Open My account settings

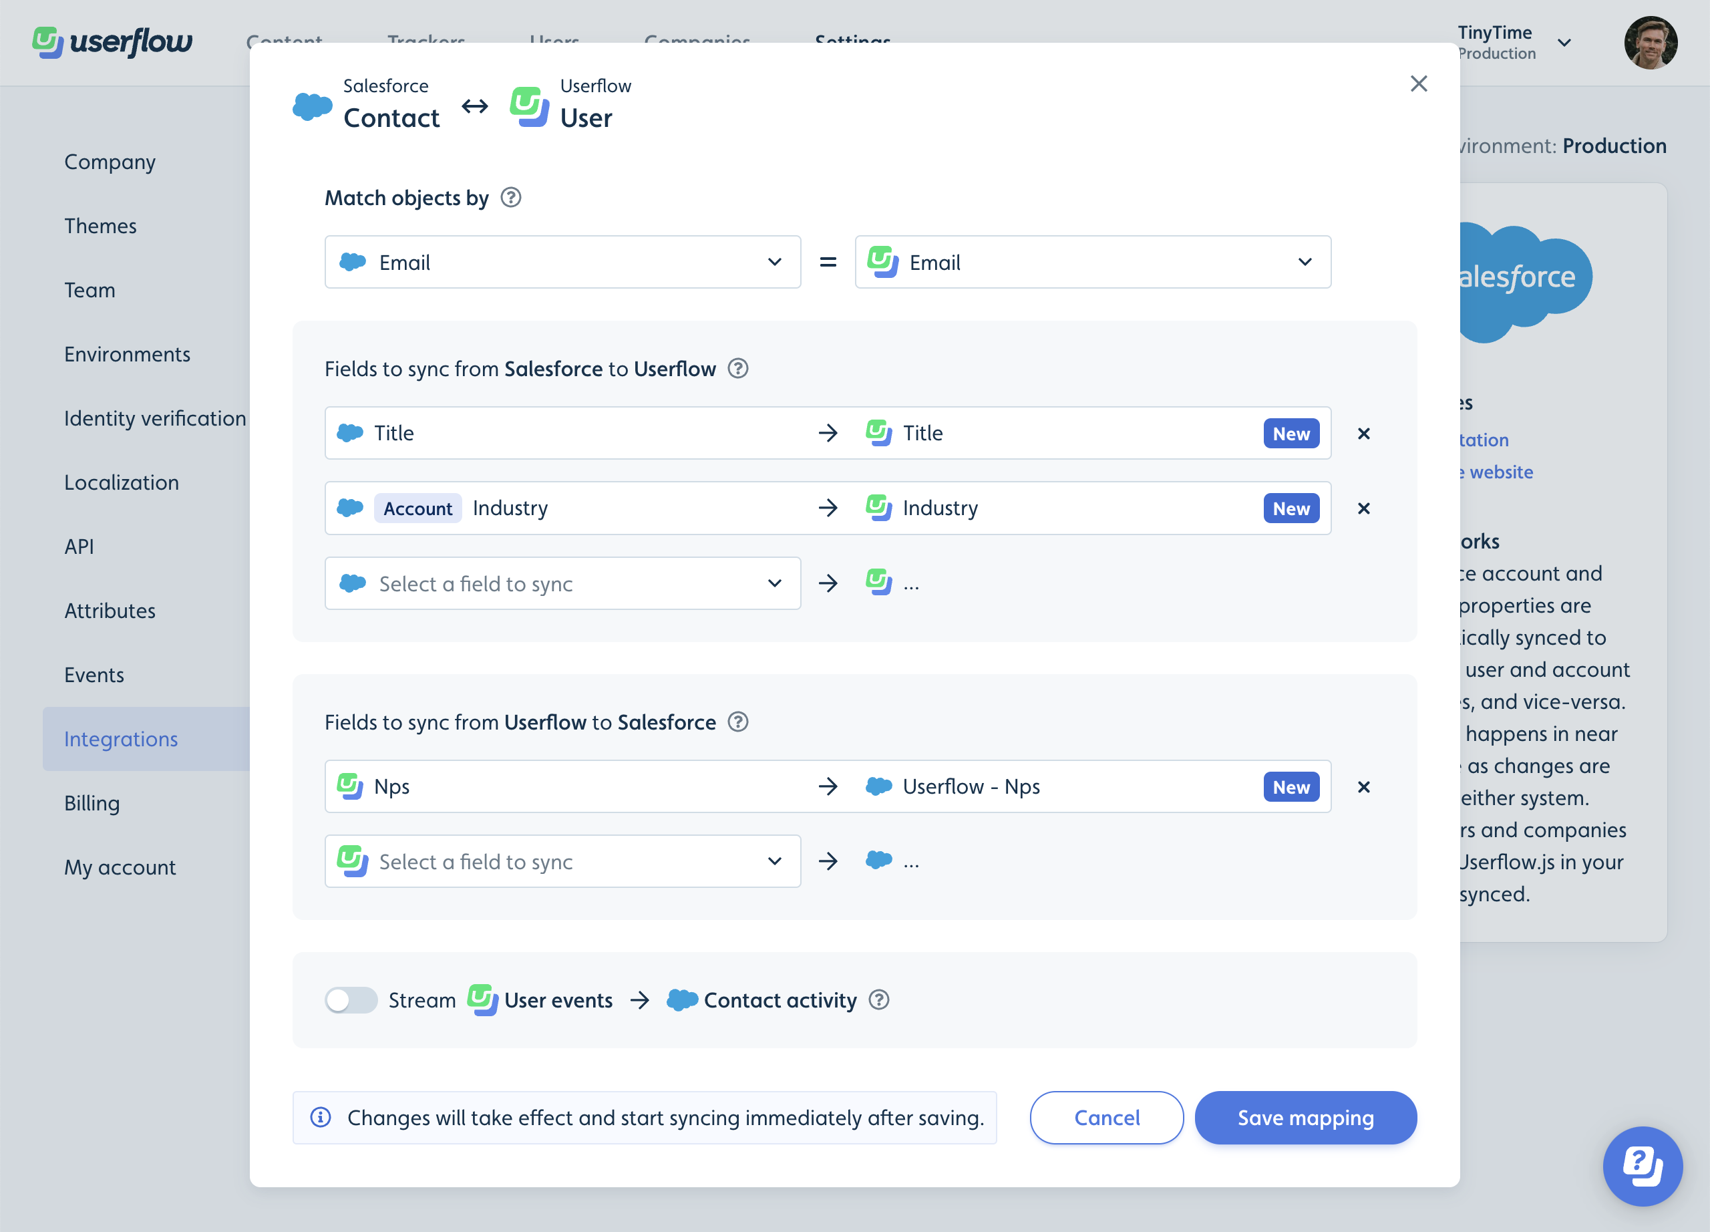120,867
